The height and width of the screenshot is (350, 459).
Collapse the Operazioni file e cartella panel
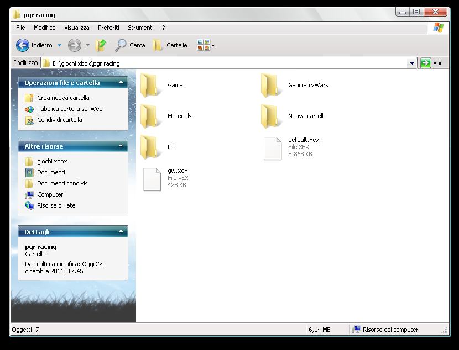121,82
